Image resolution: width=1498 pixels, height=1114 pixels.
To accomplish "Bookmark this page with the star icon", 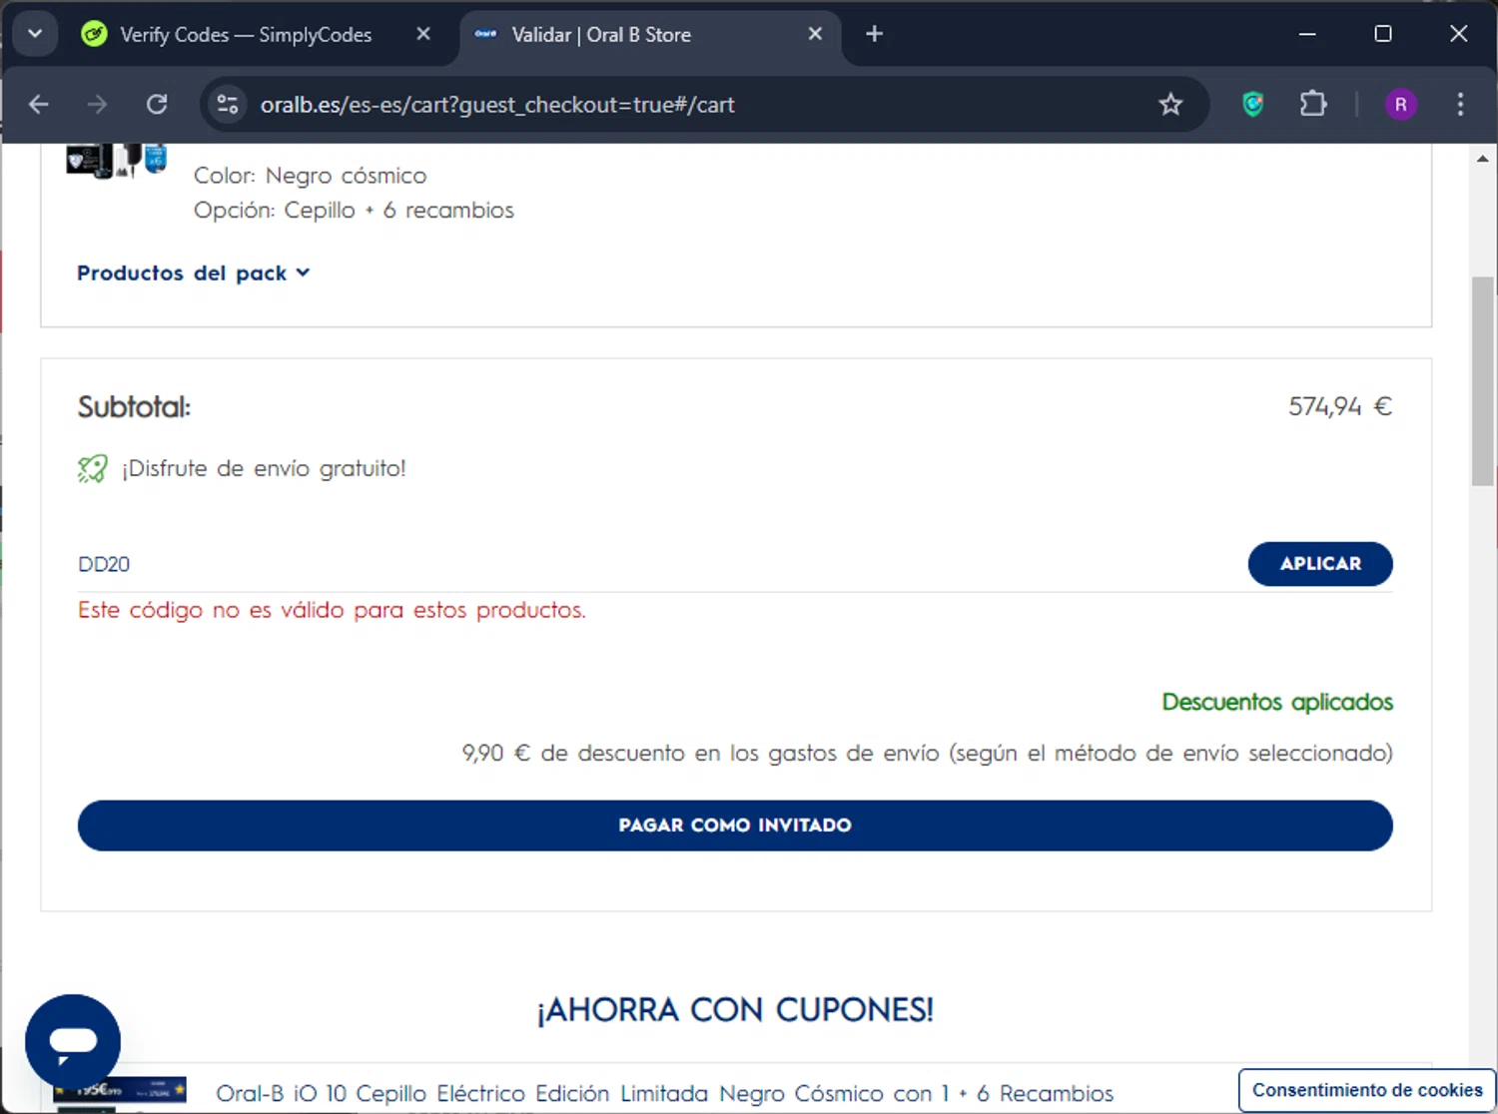I will (x=1170, y=104).
